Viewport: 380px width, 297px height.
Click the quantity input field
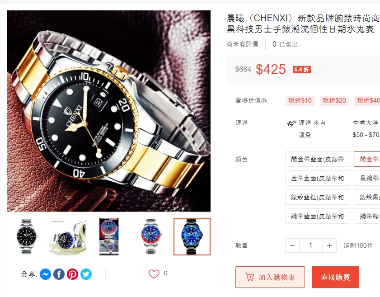coord(311,245)
